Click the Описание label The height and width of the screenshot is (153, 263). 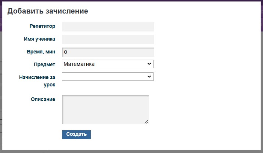pos(43,99)
